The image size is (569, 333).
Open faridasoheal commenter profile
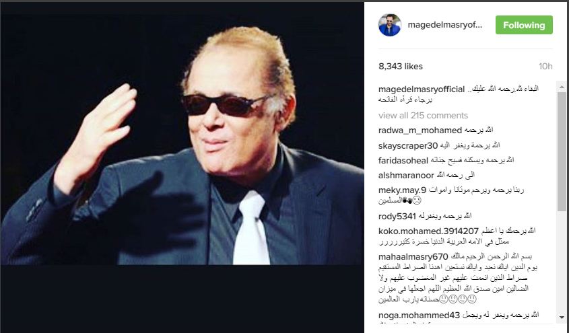403,161
